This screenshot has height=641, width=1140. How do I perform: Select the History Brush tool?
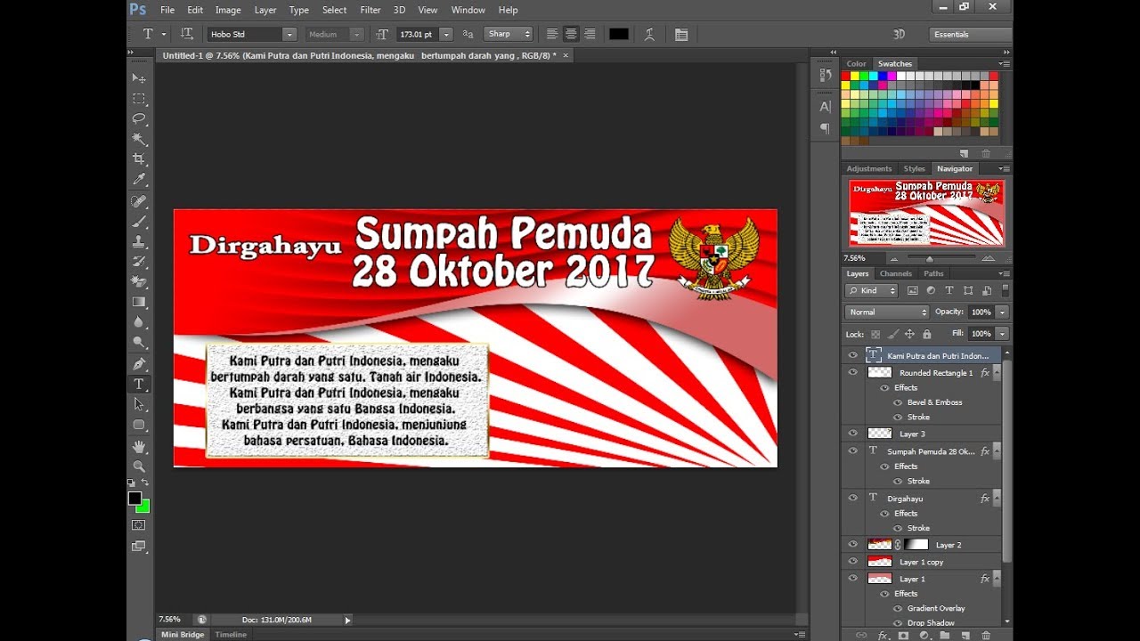[139, 262]
